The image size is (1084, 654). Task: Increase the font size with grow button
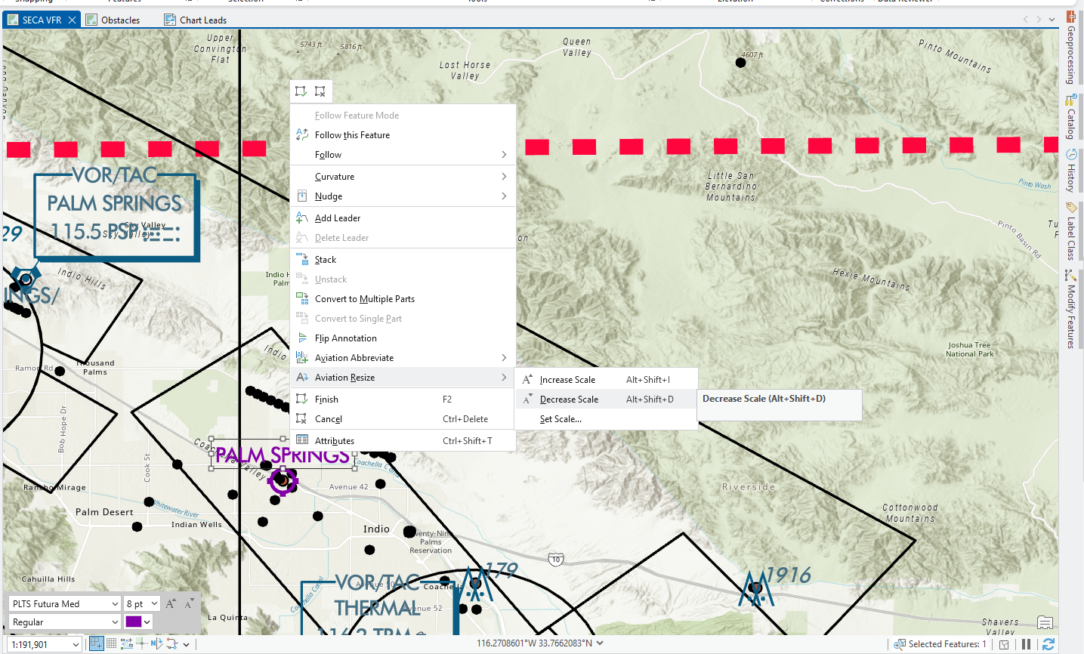(171, 603)
